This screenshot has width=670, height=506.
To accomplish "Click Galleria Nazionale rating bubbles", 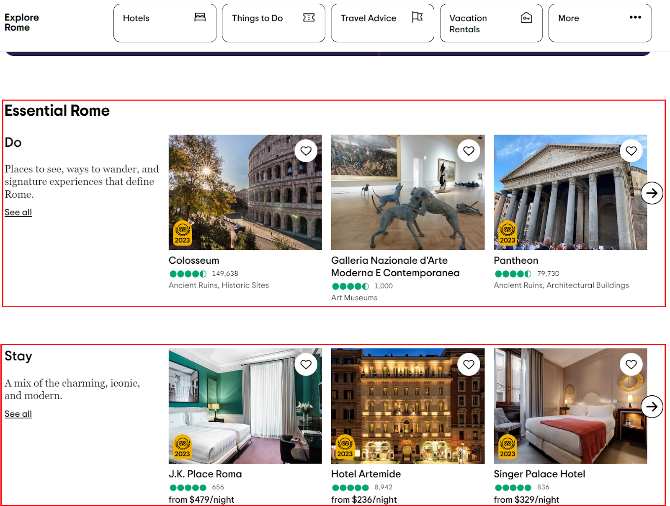I will pyautogui.click(x=350, y=287).
